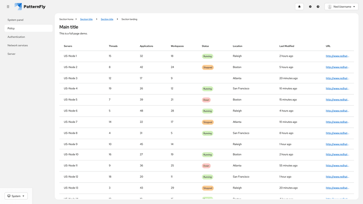Click the Down status badge of US-Node 5
The width and height of the screenshot is (363, 204).
(x=206, y=100)
